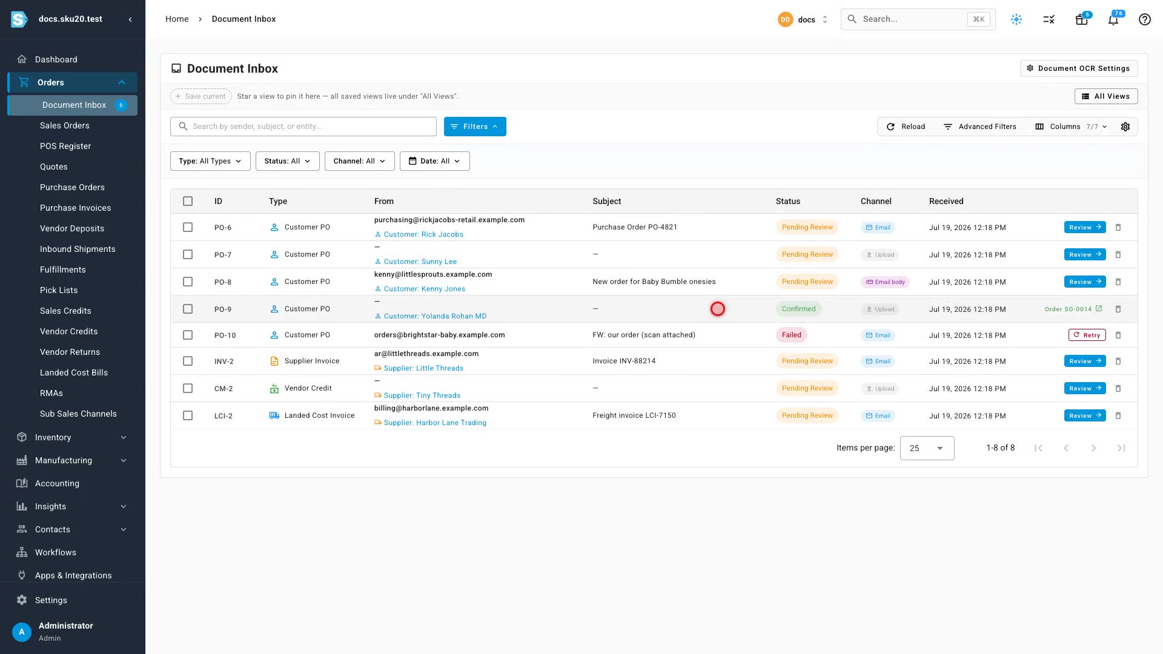Screen dimensions: 1163x654
Task: Open the notifications bell icon
Action: tap(1113, 19)
